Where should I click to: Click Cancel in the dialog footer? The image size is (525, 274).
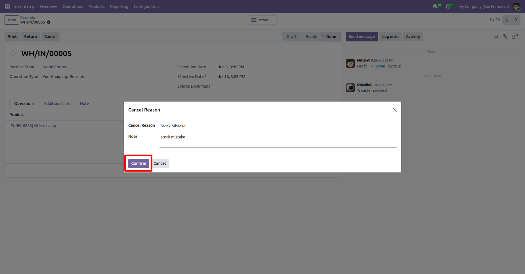coord(159,163)
